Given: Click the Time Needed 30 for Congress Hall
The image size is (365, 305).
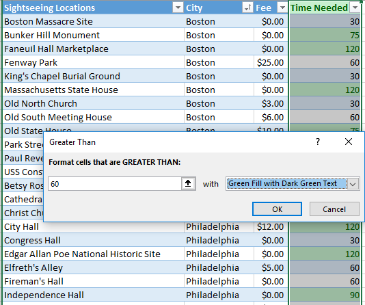Looking at the screenshot, I should (x=325, y=240).
